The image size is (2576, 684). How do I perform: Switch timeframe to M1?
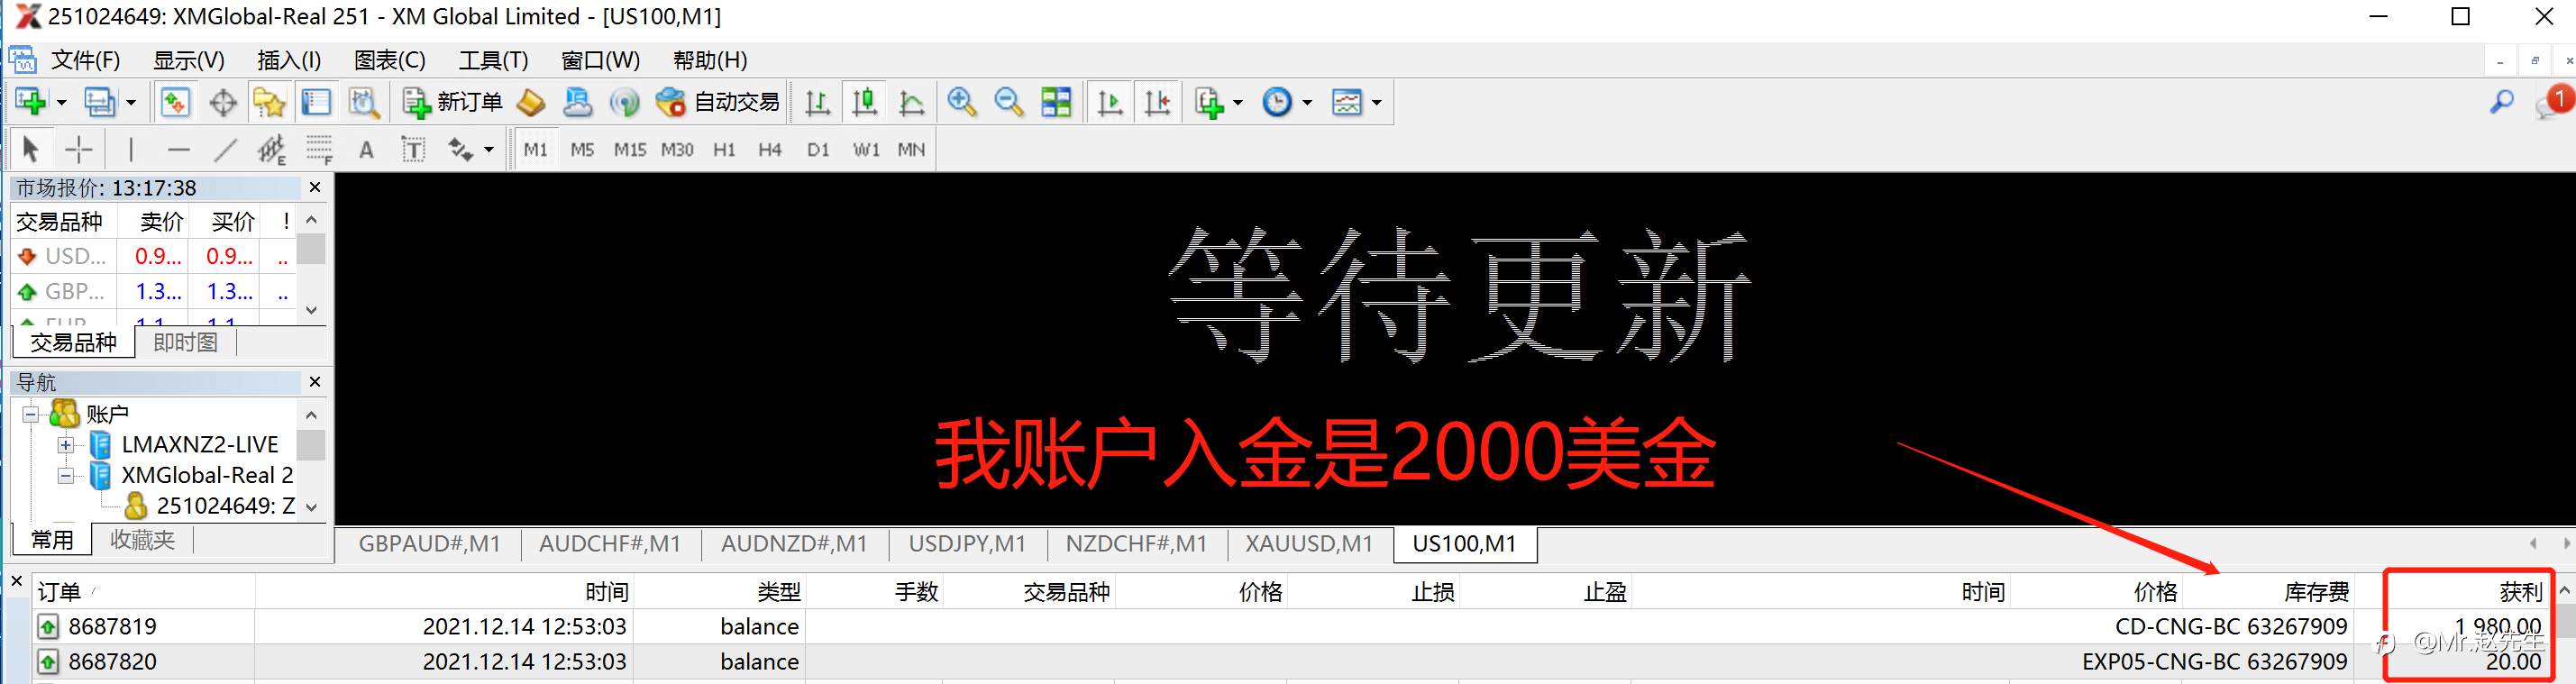point(536,150)
